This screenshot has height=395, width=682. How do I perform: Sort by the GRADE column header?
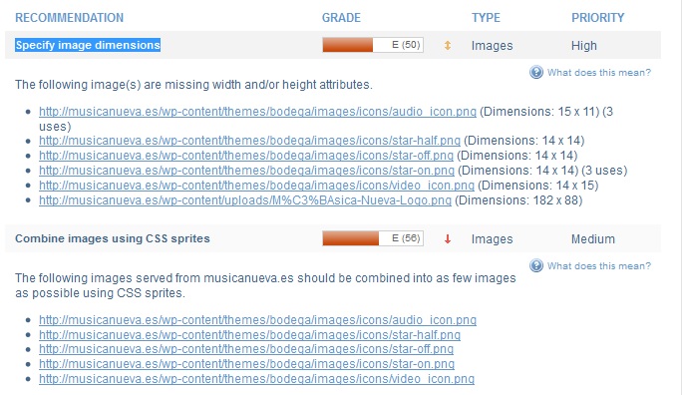[341, 18]
